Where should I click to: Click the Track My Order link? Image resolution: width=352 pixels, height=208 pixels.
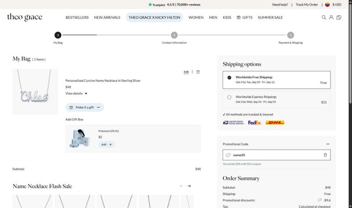click(x=307, y=4)
